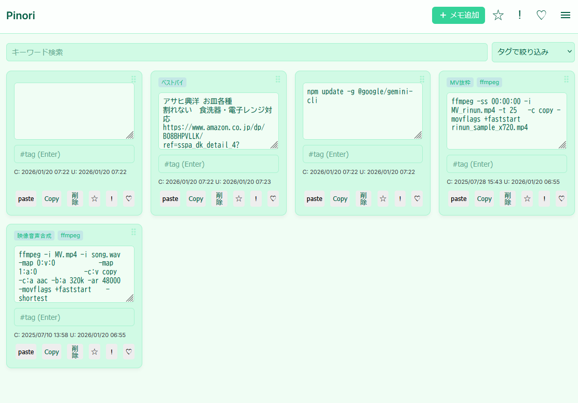Click the heart filter icon in header
The width and height of the screenshot is (578, 403).
coord(541,16)
